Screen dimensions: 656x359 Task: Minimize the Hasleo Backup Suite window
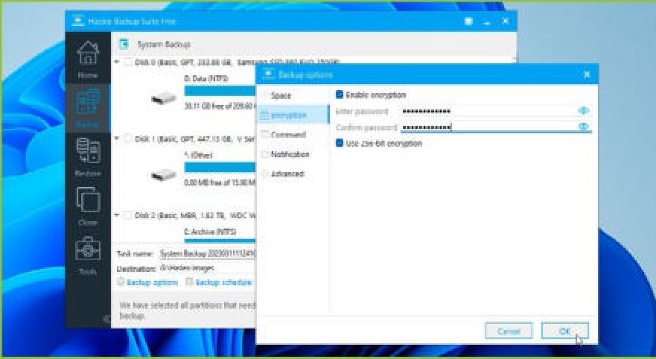coord(486,22)
